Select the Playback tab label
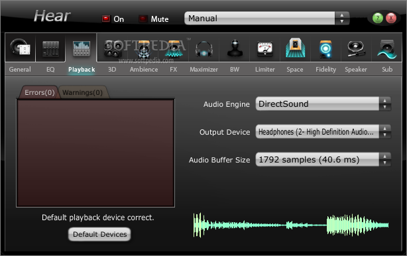 (x=82, y=70)
